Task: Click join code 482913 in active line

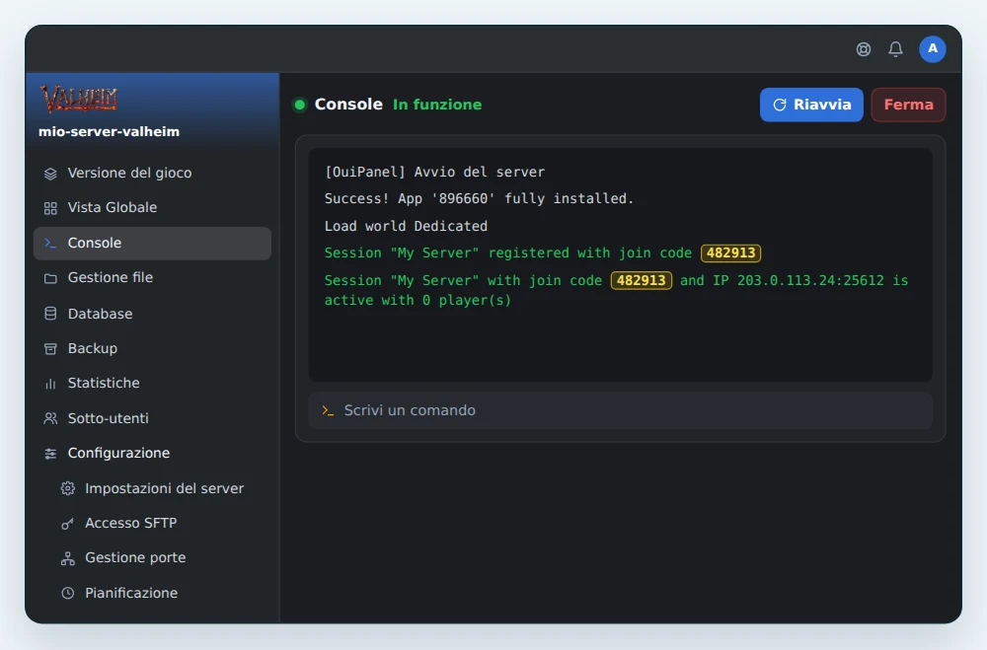Action: (x=641, y=280)
